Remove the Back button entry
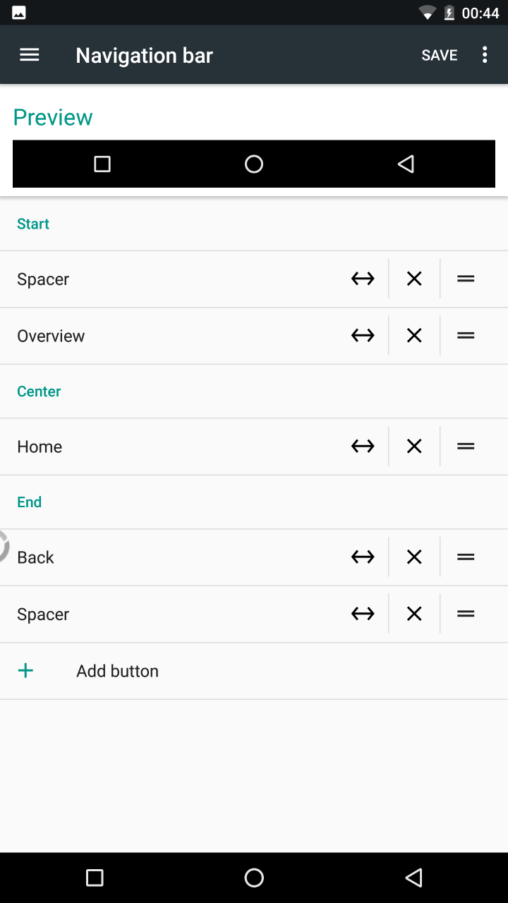The height and width of the screenshot is (903, 508). click(414, 557)
